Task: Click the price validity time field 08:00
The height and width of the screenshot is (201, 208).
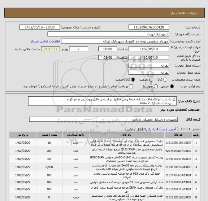Action: [x=108, y=57]
